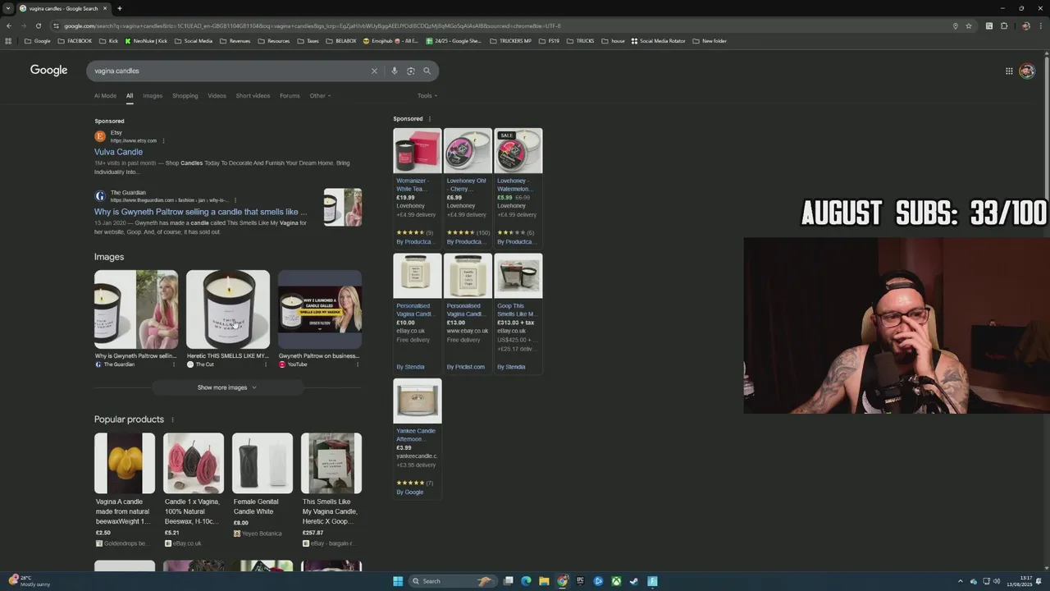Screen dimensions: 1050x591
Task: Bookmark this page with star icon
Action: click(968, 25)
